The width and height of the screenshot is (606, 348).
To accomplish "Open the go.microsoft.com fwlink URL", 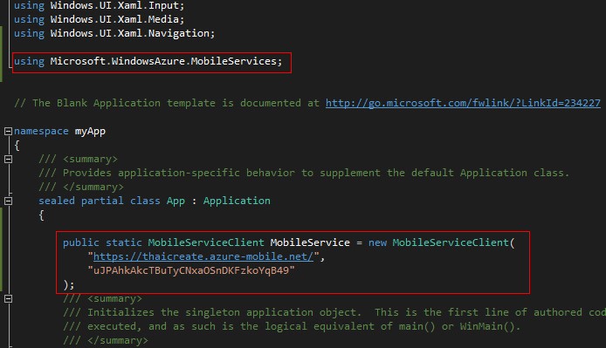I will pos(463,103).
